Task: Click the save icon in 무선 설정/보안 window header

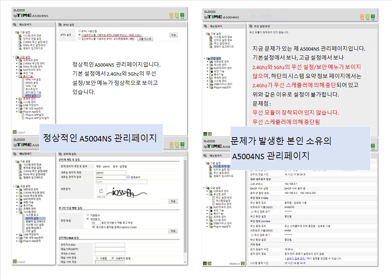Action: pos(367,17)
